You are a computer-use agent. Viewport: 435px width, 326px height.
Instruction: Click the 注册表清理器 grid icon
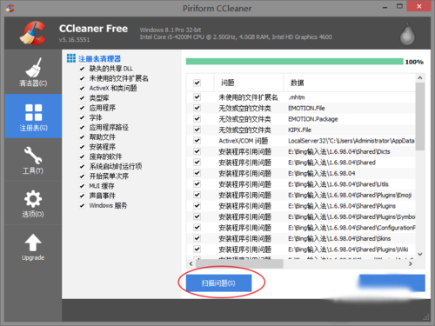tap(71, 58)
